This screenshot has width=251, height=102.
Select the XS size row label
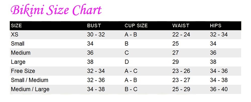(15, 35)
